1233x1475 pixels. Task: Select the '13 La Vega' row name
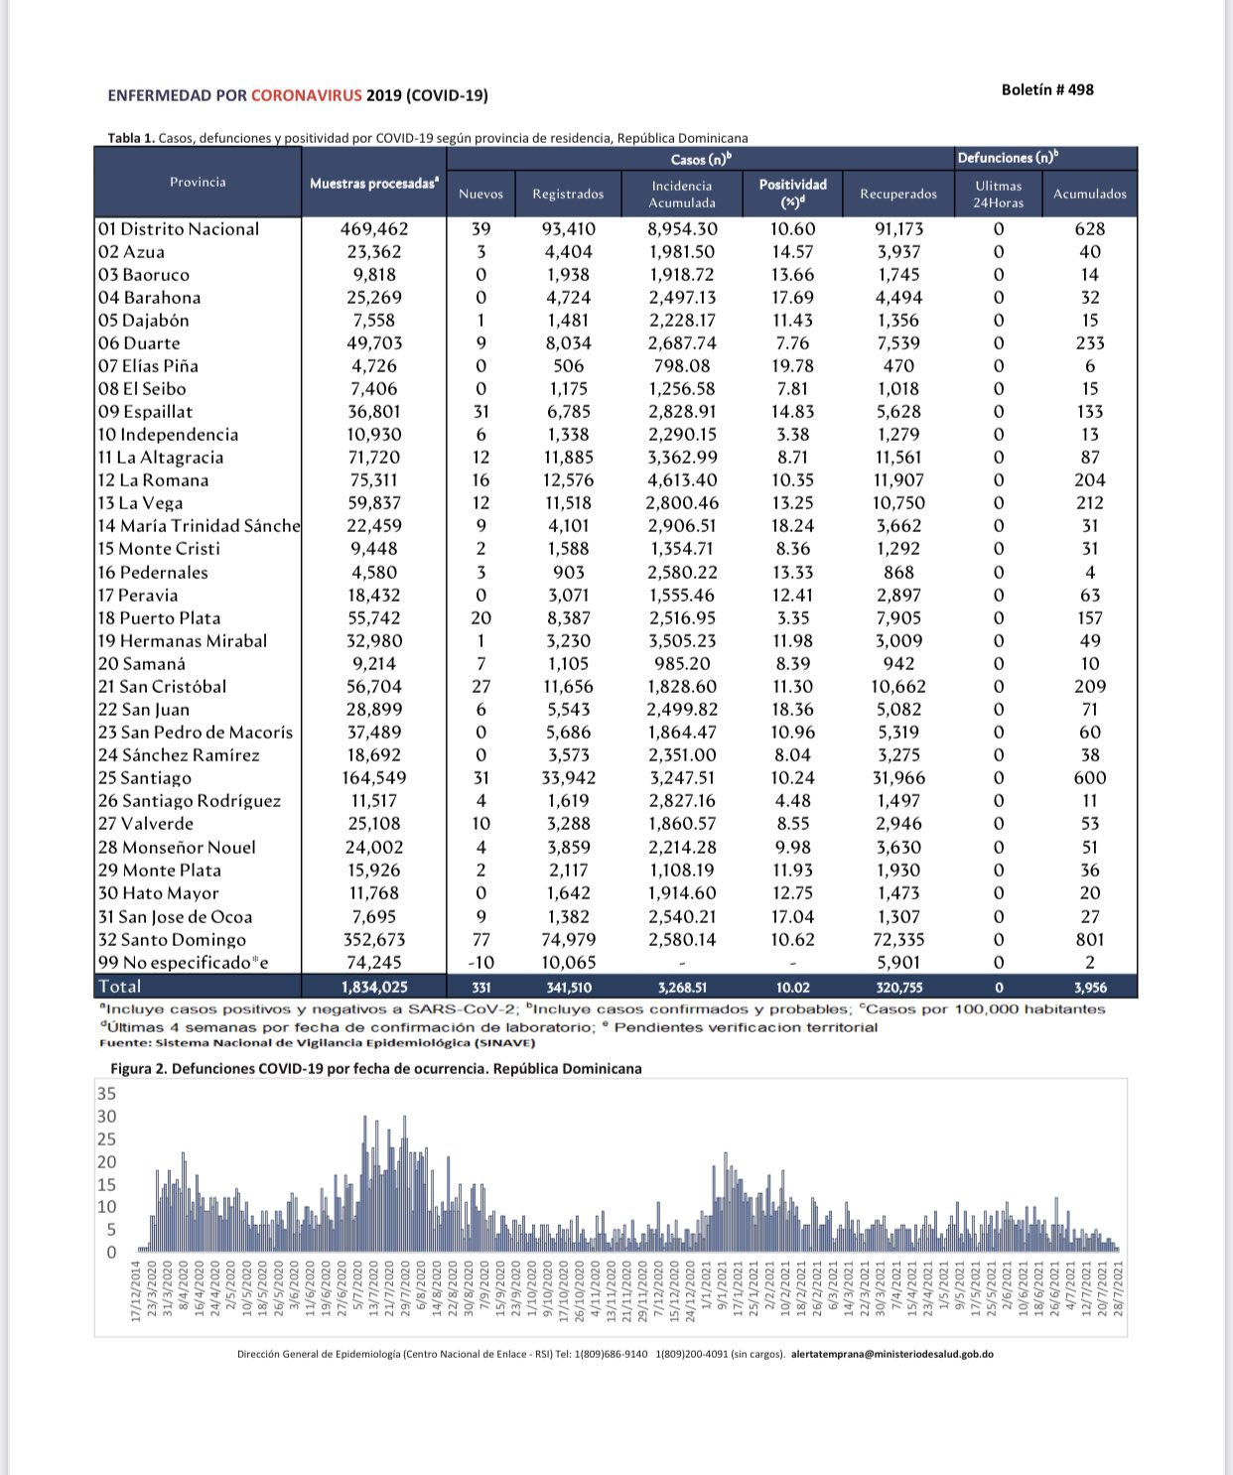click(x=140, y=502)
